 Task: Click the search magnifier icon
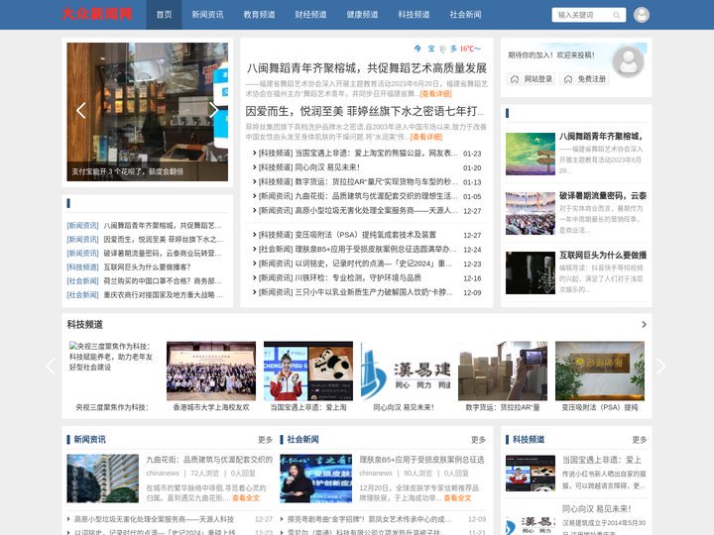(x=616, y=15)
